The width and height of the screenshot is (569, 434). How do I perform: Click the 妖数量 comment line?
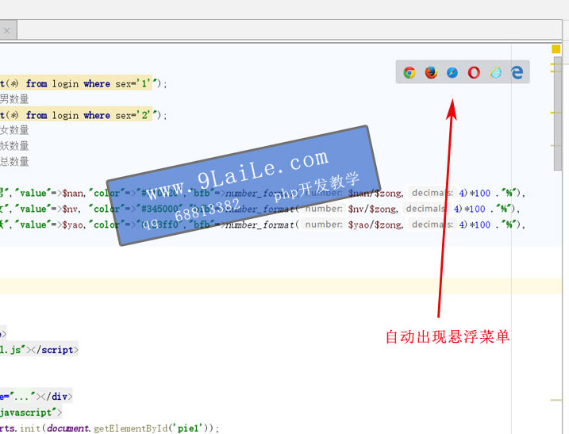pos(14,146)
